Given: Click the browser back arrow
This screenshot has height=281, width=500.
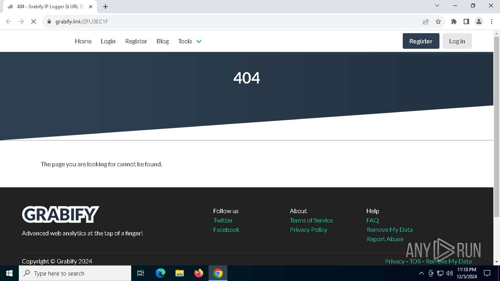Looking at the screenshot, I should 9,21.
